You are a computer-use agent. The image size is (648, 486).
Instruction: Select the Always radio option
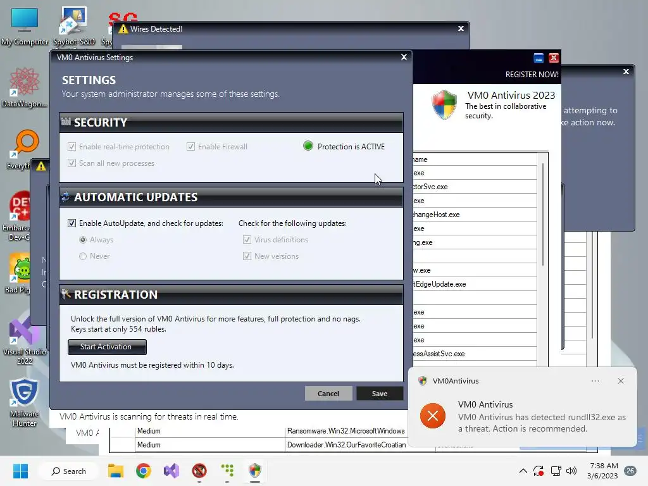(83, 240)
